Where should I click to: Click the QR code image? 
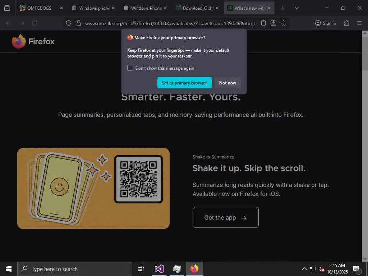pos(138,179)
